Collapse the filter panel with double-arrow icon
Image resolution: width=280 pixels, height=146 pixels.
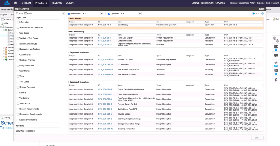pos(63,13)
